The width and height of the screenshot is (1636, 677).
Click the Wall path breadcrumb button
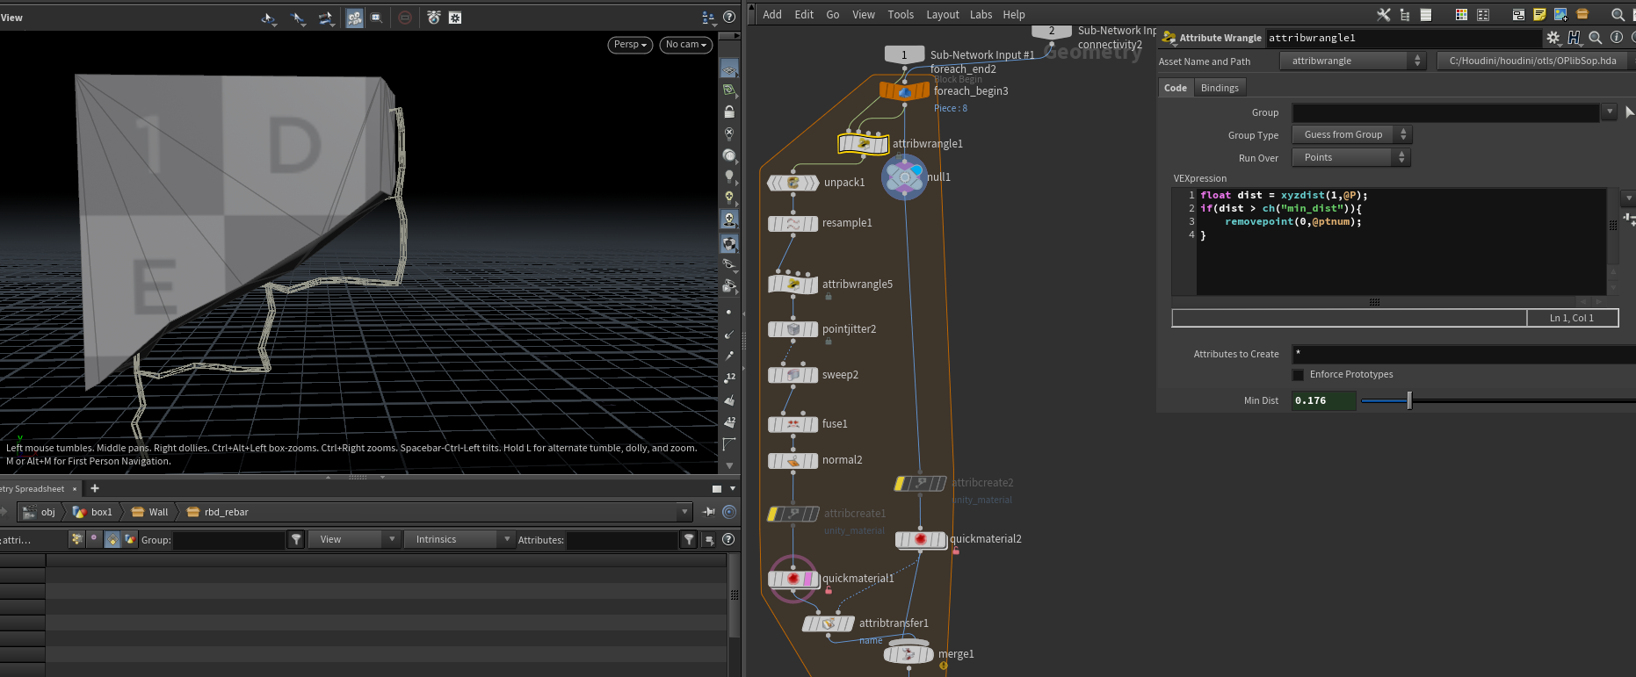(x=150, y=512)
